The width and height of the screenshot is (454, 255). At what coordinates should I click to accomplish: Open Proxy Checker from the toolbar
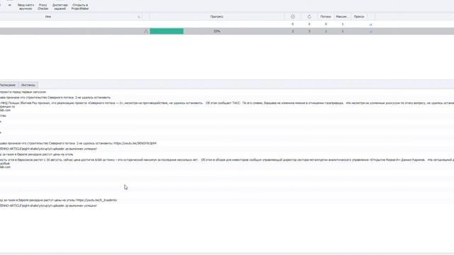coord(43,7)
